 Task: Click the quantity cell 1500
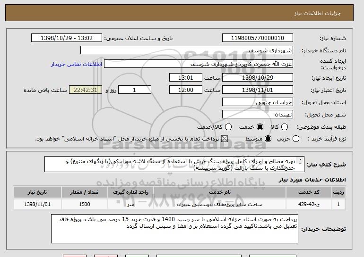(84, 205)
